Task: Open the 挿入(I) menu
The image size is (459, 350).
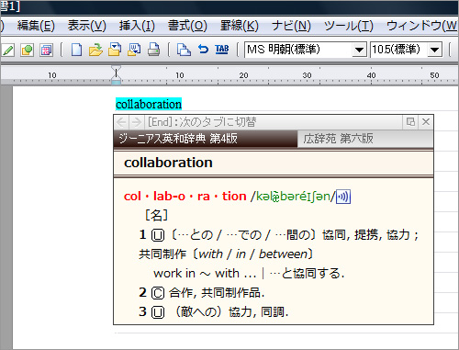Action: click(137, 26)
